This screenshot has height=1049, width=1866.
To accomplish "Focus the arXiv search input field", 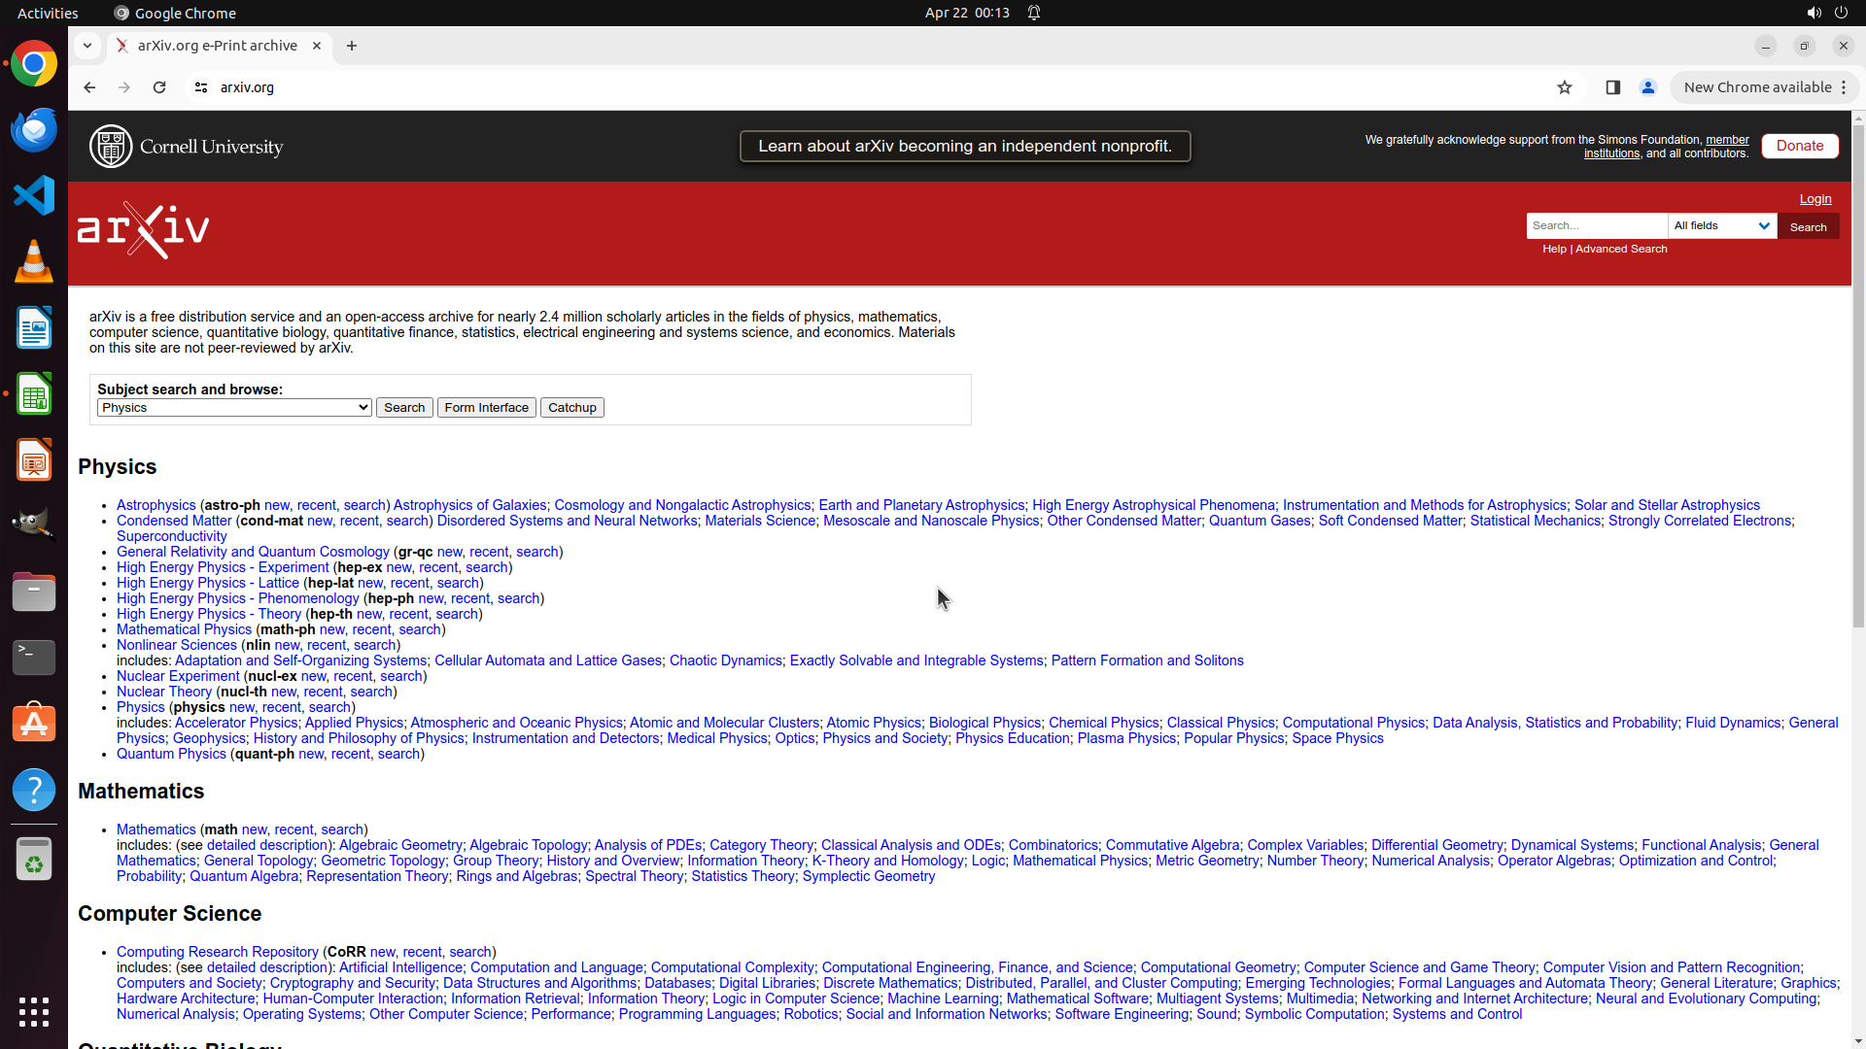I will click(x=1596, y=225).
